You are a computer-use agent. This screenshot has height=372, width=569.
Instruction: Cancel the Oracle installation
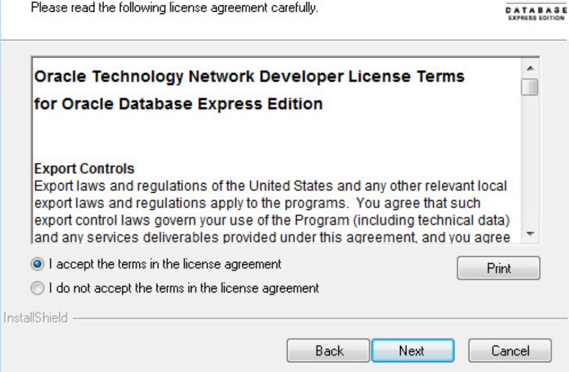point(510,351)
